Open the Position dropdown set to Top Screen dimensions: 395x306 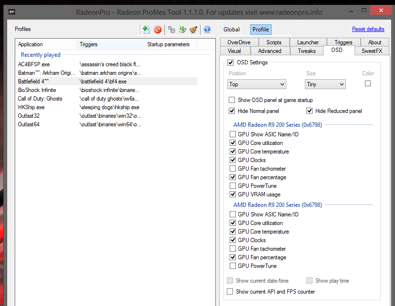pyautogui.click(x=256, y=84)
